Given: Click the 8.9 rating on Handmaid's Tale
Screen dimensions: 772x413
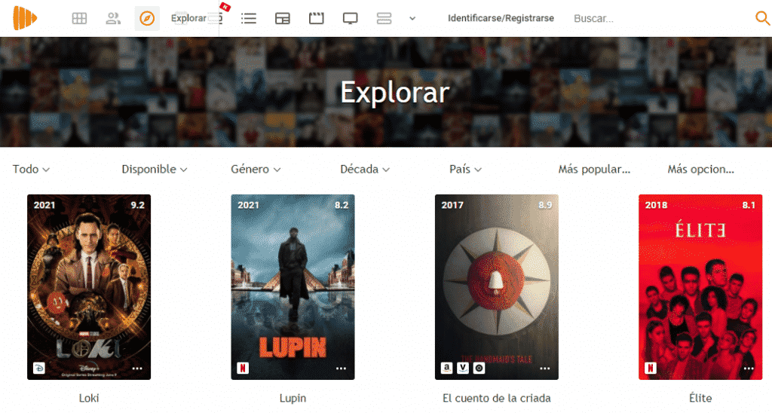Looking at the screenshot, I should tap(546, 205).
